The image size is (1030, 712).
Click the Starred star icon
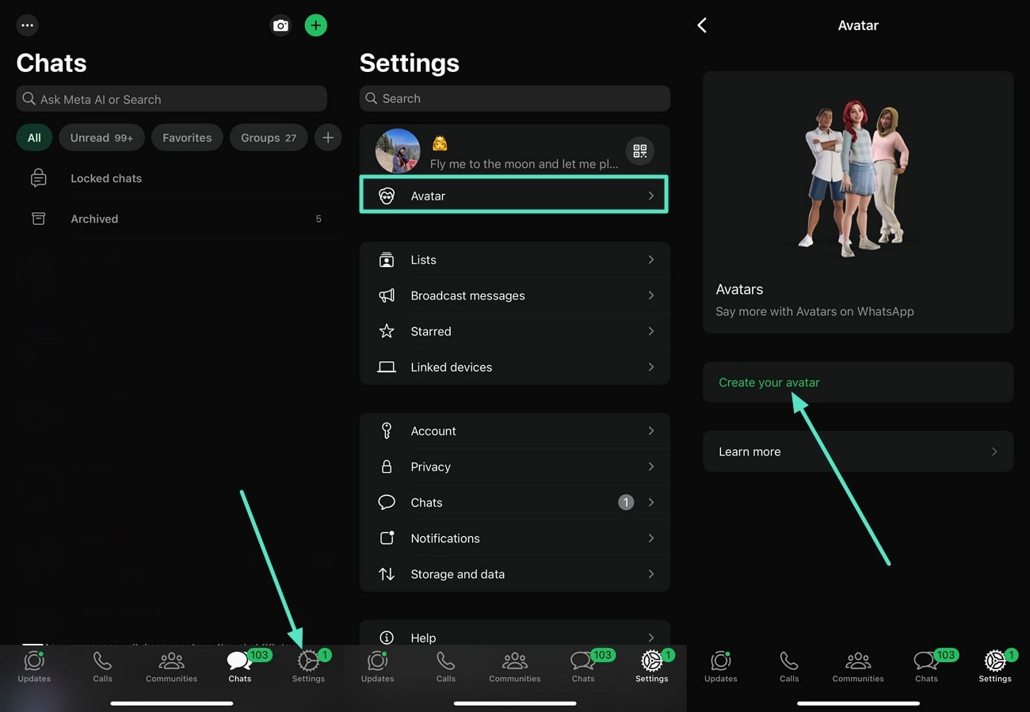[x=387, y=331]
